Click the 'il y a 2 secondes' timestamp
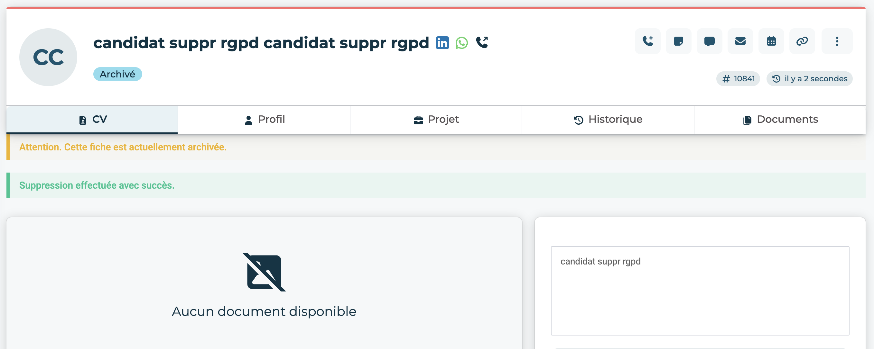Screen dimensions: 874x349 tap(809, 79)
